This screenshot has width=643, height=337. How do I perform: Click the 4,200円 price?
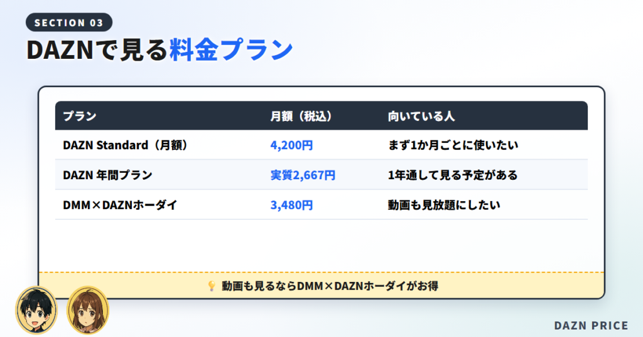(x=291, y=145)
